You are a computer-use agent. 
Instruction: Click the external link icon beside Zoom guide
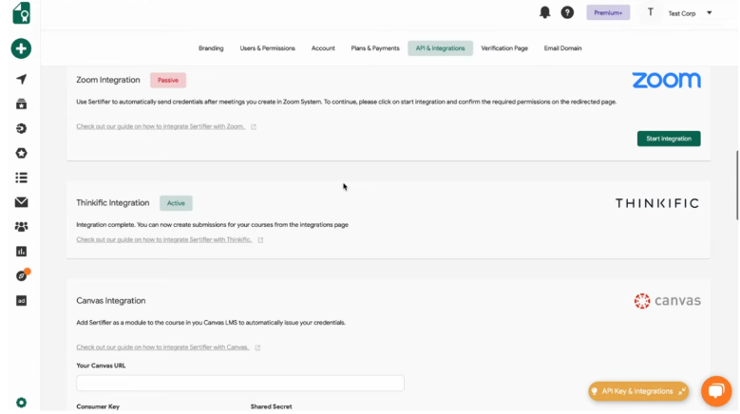254,127
